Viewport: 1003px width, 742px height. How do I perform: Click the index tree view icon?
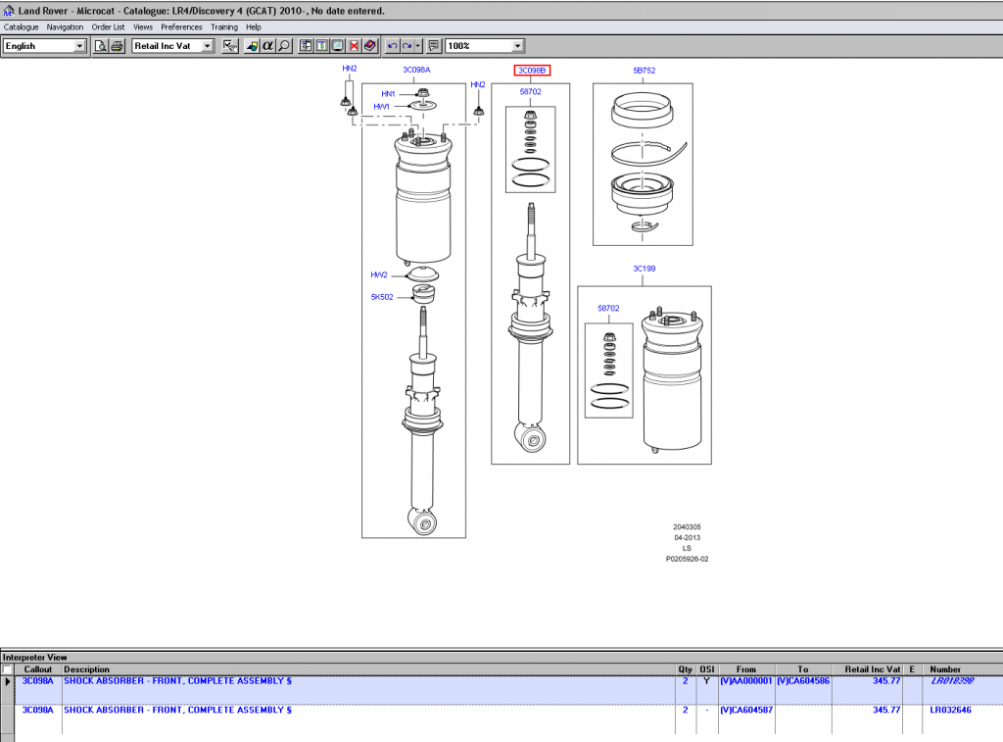tap(306, 46)
